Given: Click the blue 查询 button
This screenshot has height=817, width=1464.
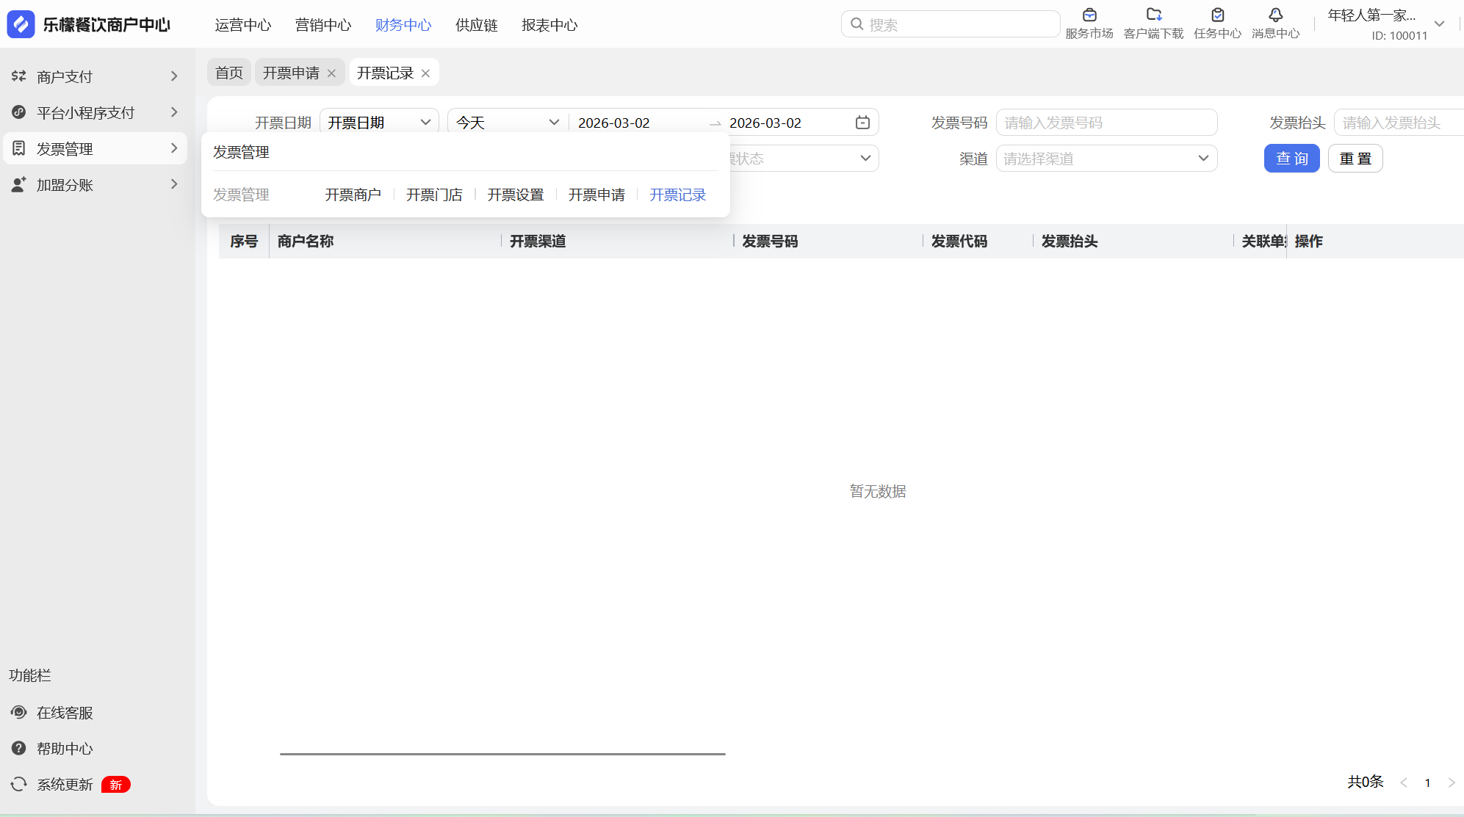Looking at the screenshot, I should (1291, 159).
